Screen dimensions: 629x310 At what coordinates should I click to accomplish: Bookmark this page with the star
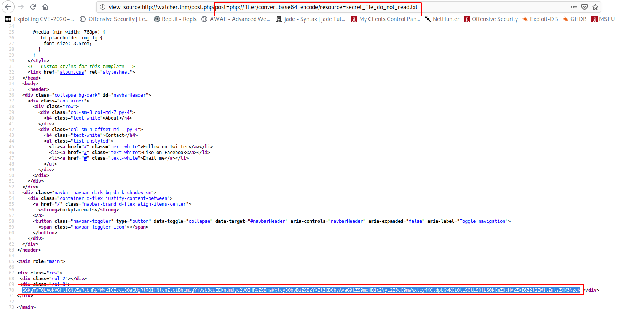(595, 7)
